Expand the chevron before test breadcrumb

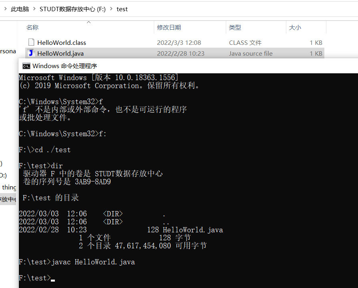(111, 9)
